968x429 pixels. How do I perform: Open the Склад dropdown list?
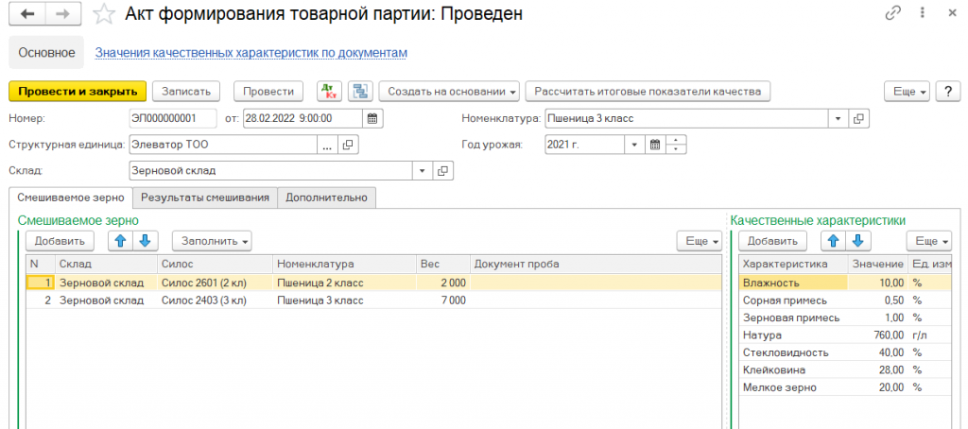[x=422, y=171]
